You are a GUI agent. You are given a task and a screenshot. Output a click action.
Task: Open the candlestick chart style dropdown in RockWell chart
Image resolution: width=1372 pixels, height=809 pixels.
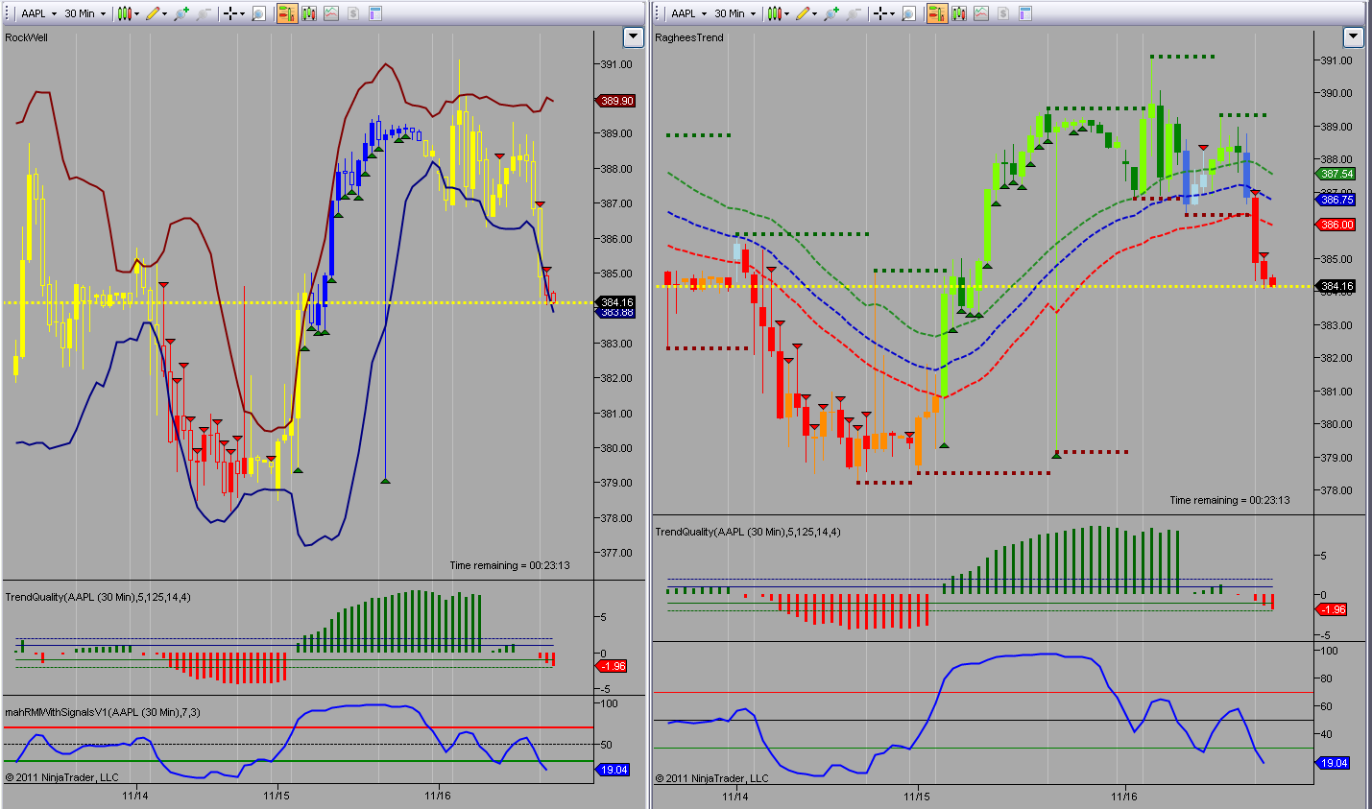[129, 13]
